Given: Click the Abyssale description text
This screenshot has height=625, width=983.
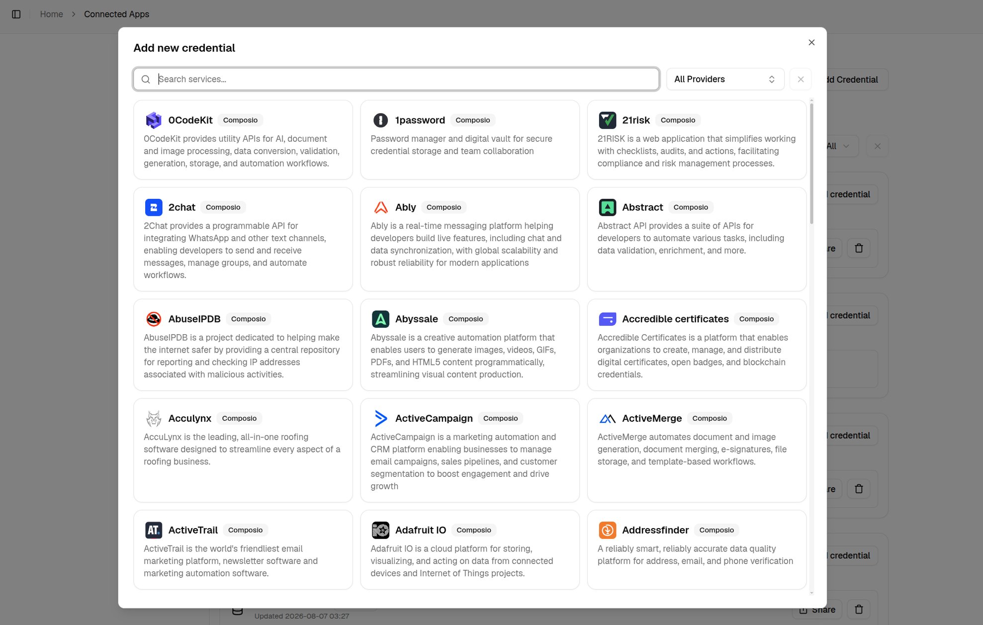Looking at the screenshot, I should tap(463, 356).
